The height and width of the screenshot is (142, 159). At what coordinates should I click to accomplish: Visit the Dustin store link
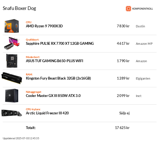(x=140, y=26)
